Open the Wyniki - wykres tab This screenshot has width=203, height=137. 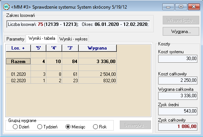(73, 39)
